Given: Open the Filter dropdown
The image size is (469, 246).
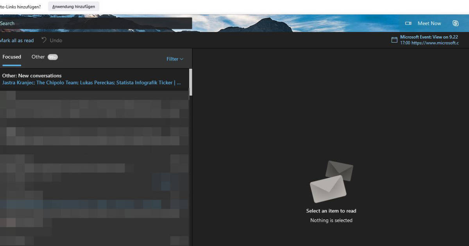Looking at the screenshot, I should (172, 59).
